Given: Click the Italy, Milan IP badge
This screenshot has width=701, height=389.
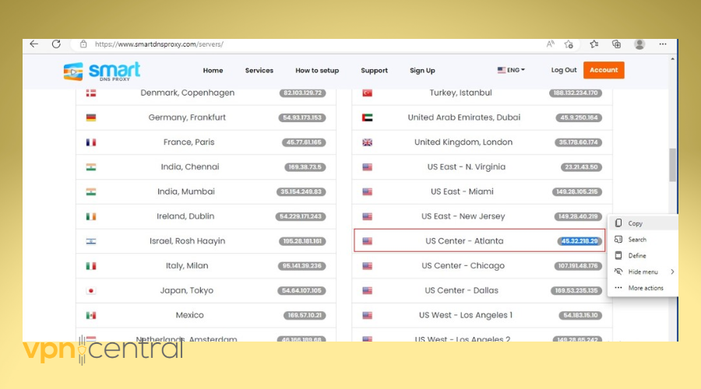Looking at the screenshot, I should point(301,266).
